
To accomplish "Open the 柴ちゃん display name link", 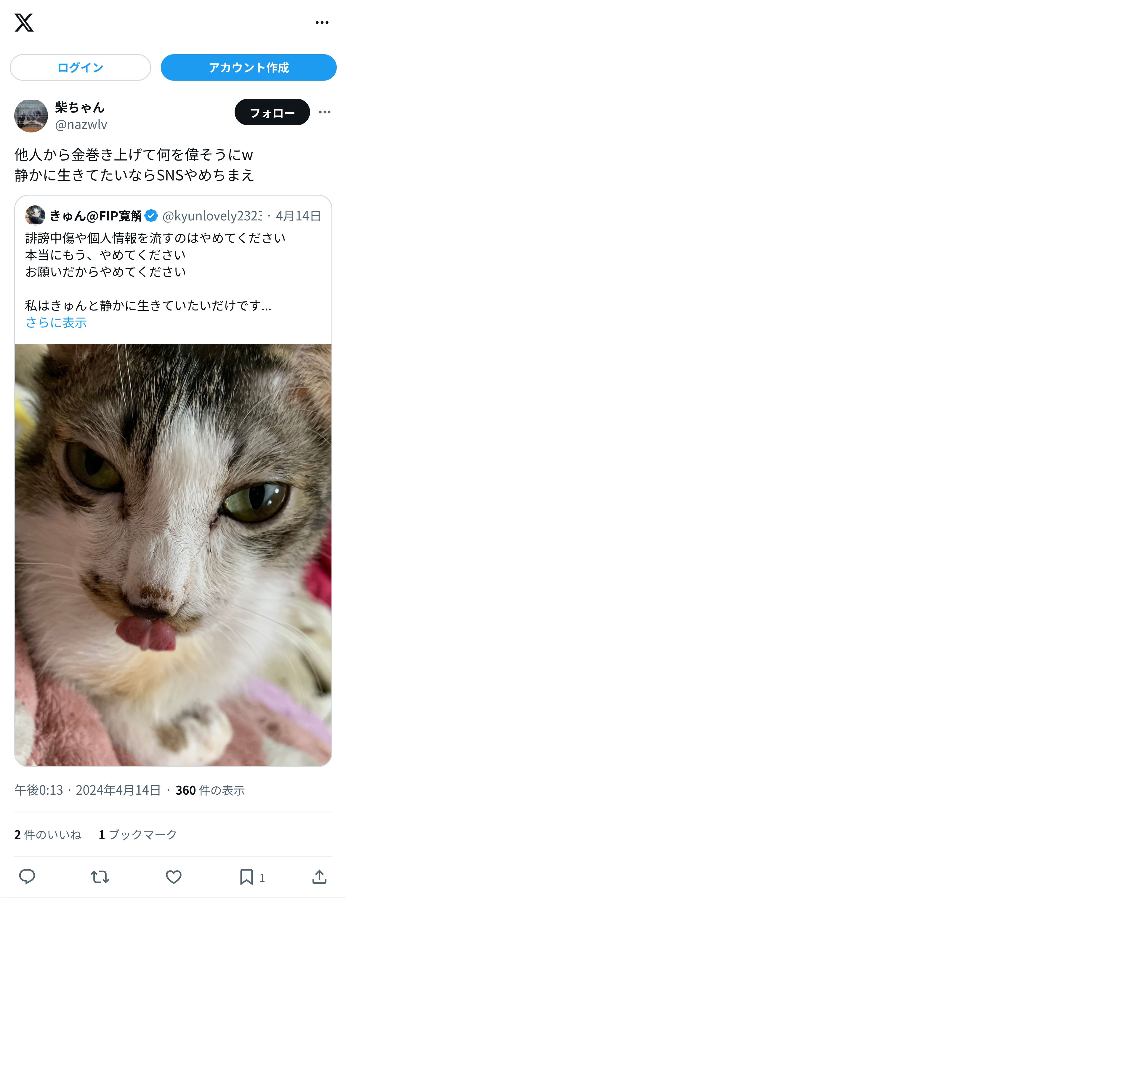I will click(79, 107).
